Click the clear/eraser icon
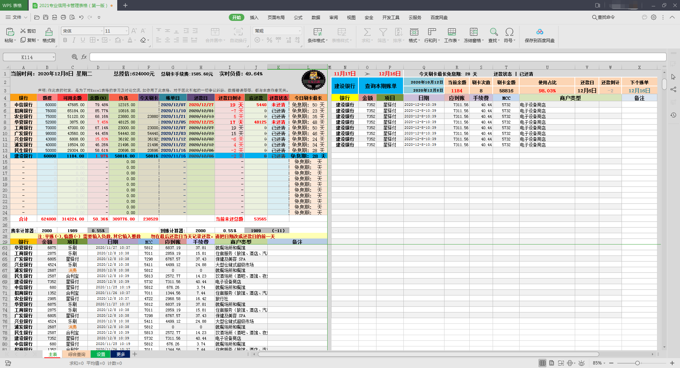 pos(143,40)
